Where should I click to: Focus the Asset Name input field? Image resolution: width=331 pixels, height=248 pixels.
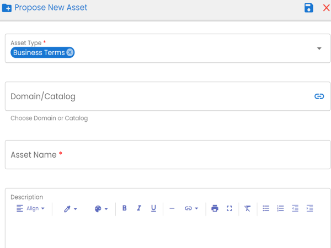[x=168, y=154]
